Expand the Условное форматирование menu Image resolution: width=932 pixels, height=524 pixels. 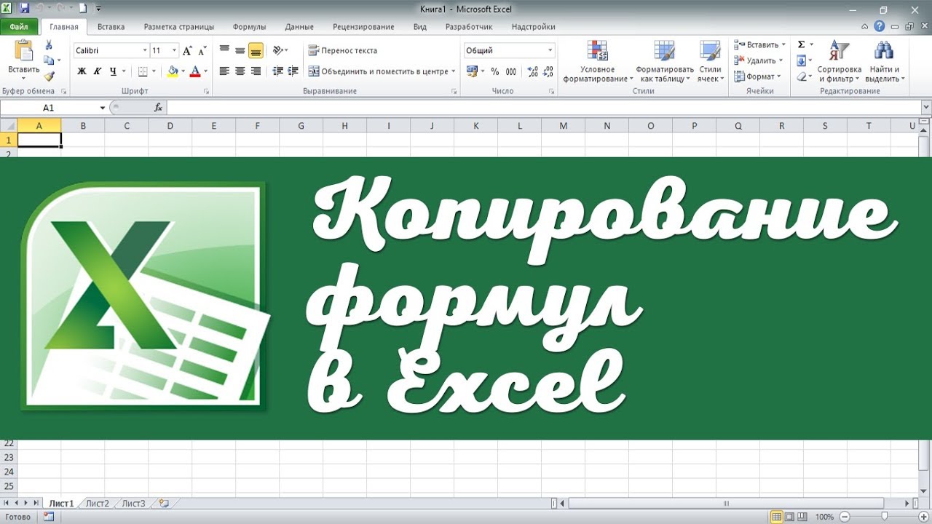tap(597, 61)
